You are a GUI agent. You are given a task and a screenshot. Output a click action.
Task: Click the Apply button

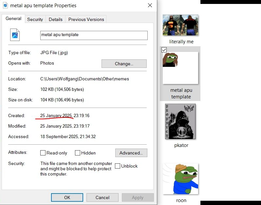tap(138, 197)
